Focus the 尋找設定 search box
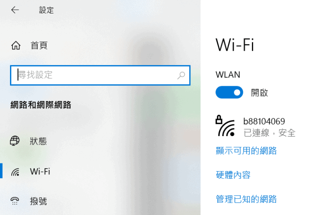 click(100, 75)
